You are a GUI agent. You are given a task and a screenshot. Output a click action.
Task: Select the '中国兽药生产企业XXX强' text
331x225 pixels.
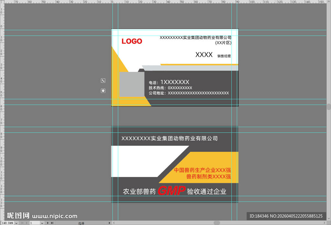point(202,170)
